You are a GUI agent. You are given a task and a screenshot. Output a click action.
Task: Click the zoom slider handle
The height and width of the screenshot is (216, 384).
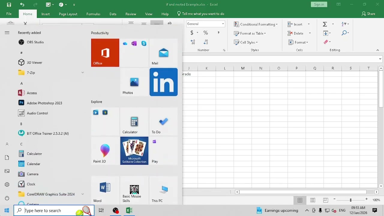coord(350,200)
